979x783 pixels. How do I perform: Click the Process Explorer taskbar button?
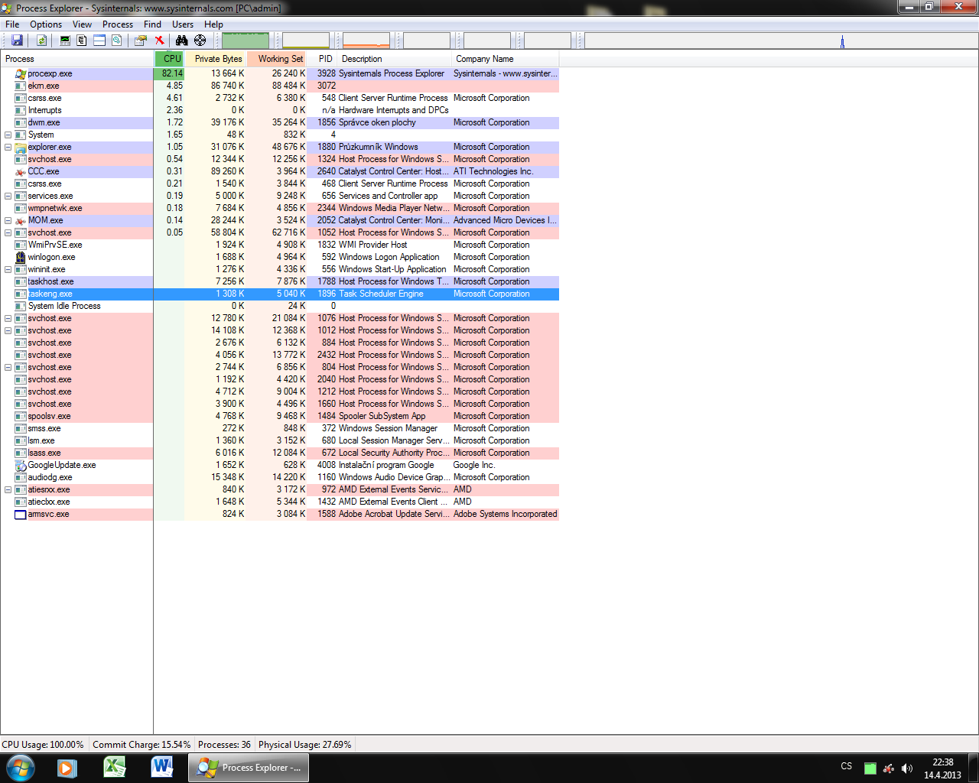tap(249, 768)
